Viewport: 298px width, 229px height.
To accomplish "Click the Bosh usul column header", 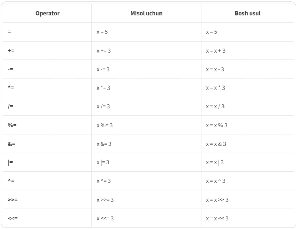I will (248, 14).
